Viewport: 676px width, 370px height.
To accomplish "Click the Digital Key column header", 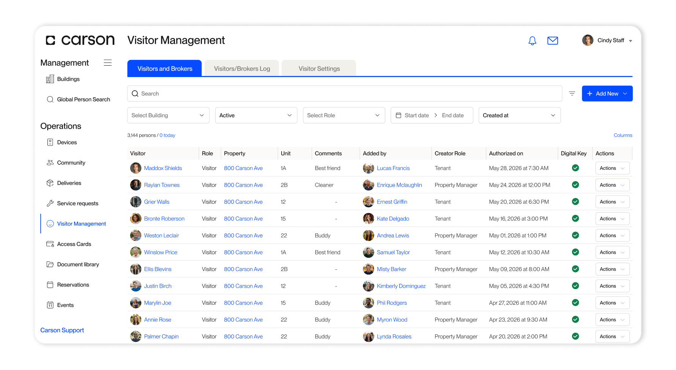I will (x=574, y=153).
